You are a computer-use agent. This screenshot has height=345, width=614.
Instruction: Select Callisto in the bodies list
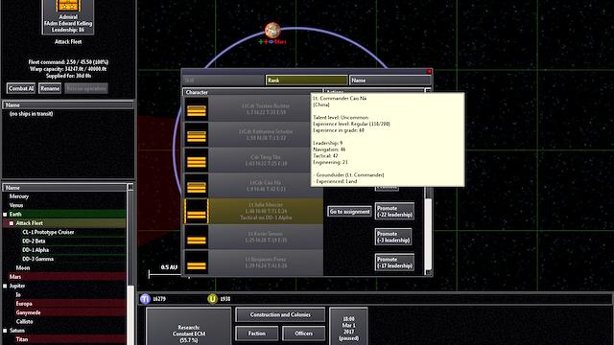pyautogui.click(x=64, y=322)
